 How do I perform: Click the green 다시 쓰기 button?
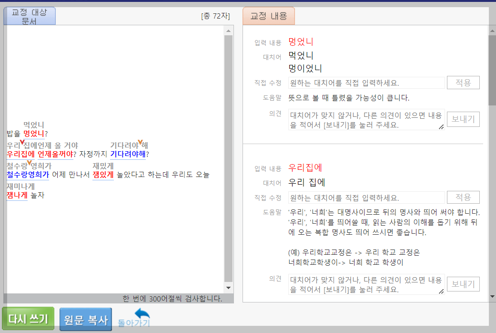[28, 318]
